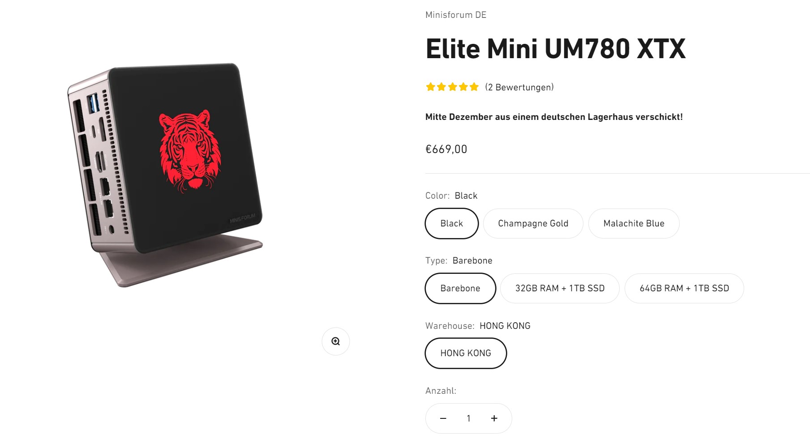Click the Anzahl quantity label
Screen dimensions: 810x443
tap(441, 391)
